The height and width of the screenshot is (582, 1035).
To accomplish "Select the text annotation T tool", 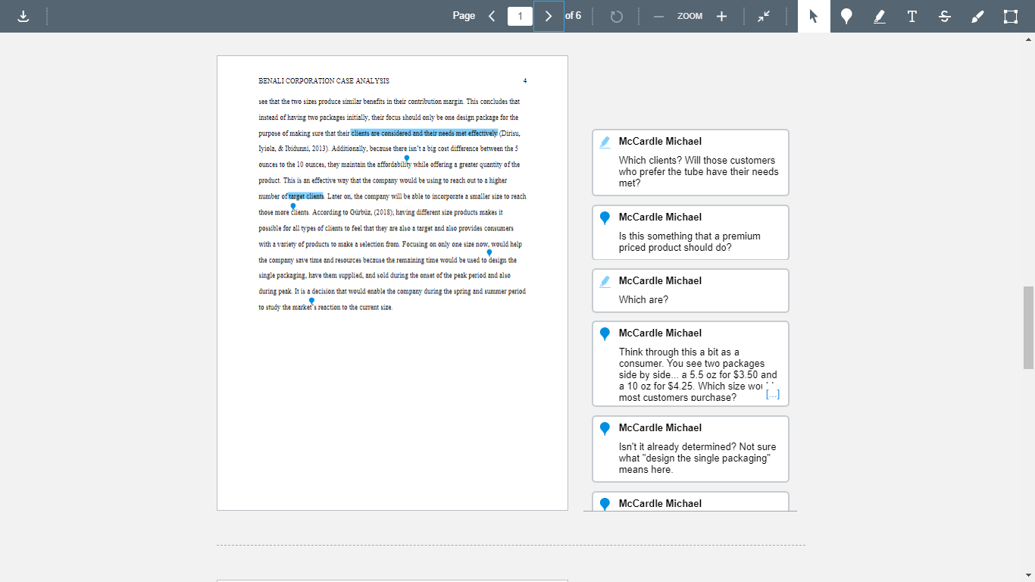I will tap(912, 16).
